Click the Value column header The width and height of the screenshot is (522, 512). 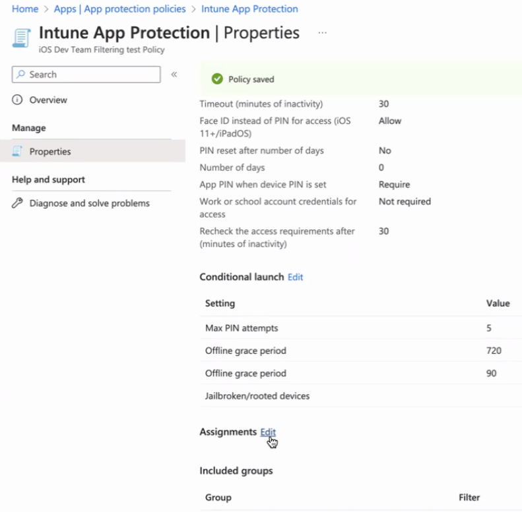[x=498, y=303]
